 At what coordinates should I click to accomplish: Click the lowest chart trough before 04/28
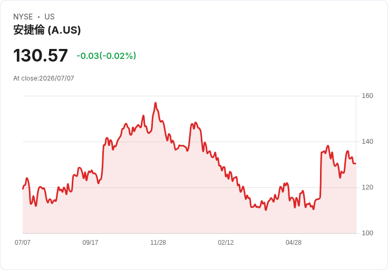[x=266, y=210]
